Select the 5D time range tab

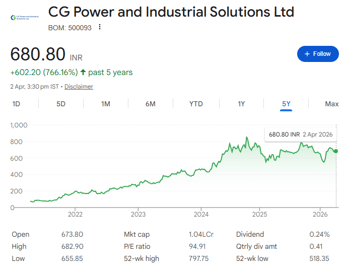click(61, 104)
